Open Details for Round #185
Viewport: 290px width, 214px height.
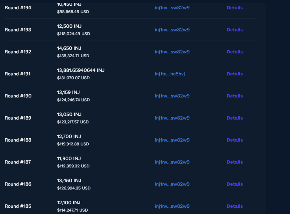235,206
